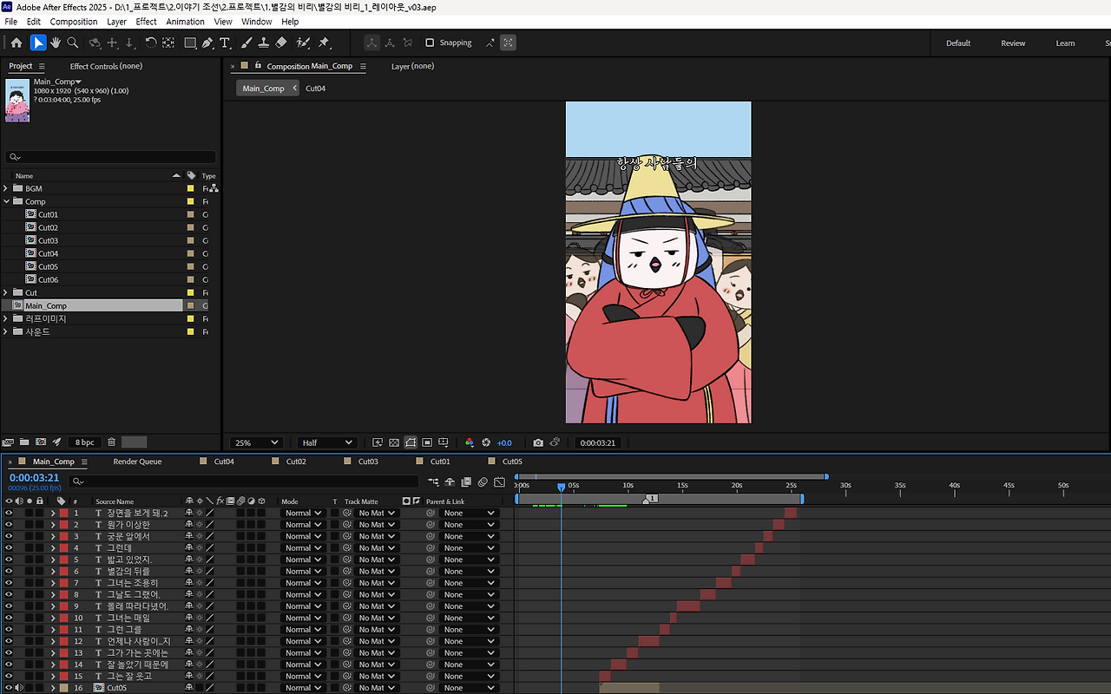Viewport: 1111px width, 694px height.
Task: Open the Animation menu
Action: tap(185, 22)
